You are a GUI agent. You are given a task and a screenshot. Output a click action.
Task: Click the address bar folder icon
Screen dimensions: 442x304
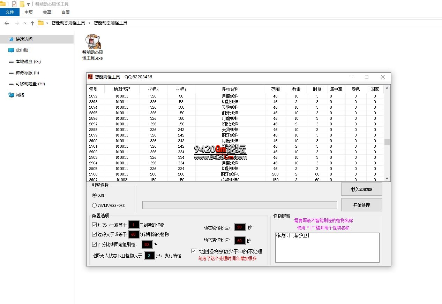click(41, 23)
